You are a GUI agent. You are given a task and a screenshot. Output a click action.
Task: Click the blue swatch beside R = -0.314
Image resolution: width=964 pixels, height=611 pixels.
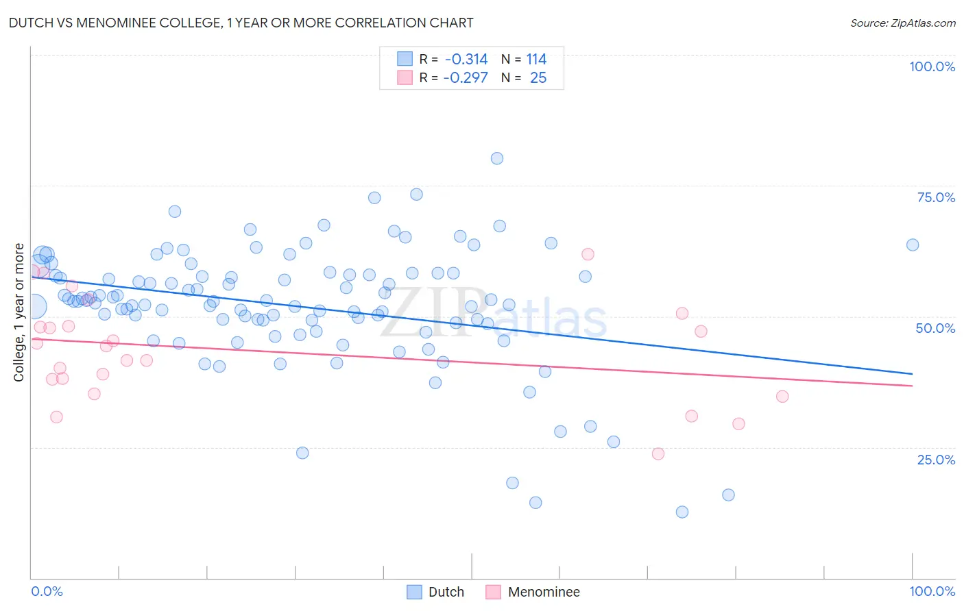405,59
